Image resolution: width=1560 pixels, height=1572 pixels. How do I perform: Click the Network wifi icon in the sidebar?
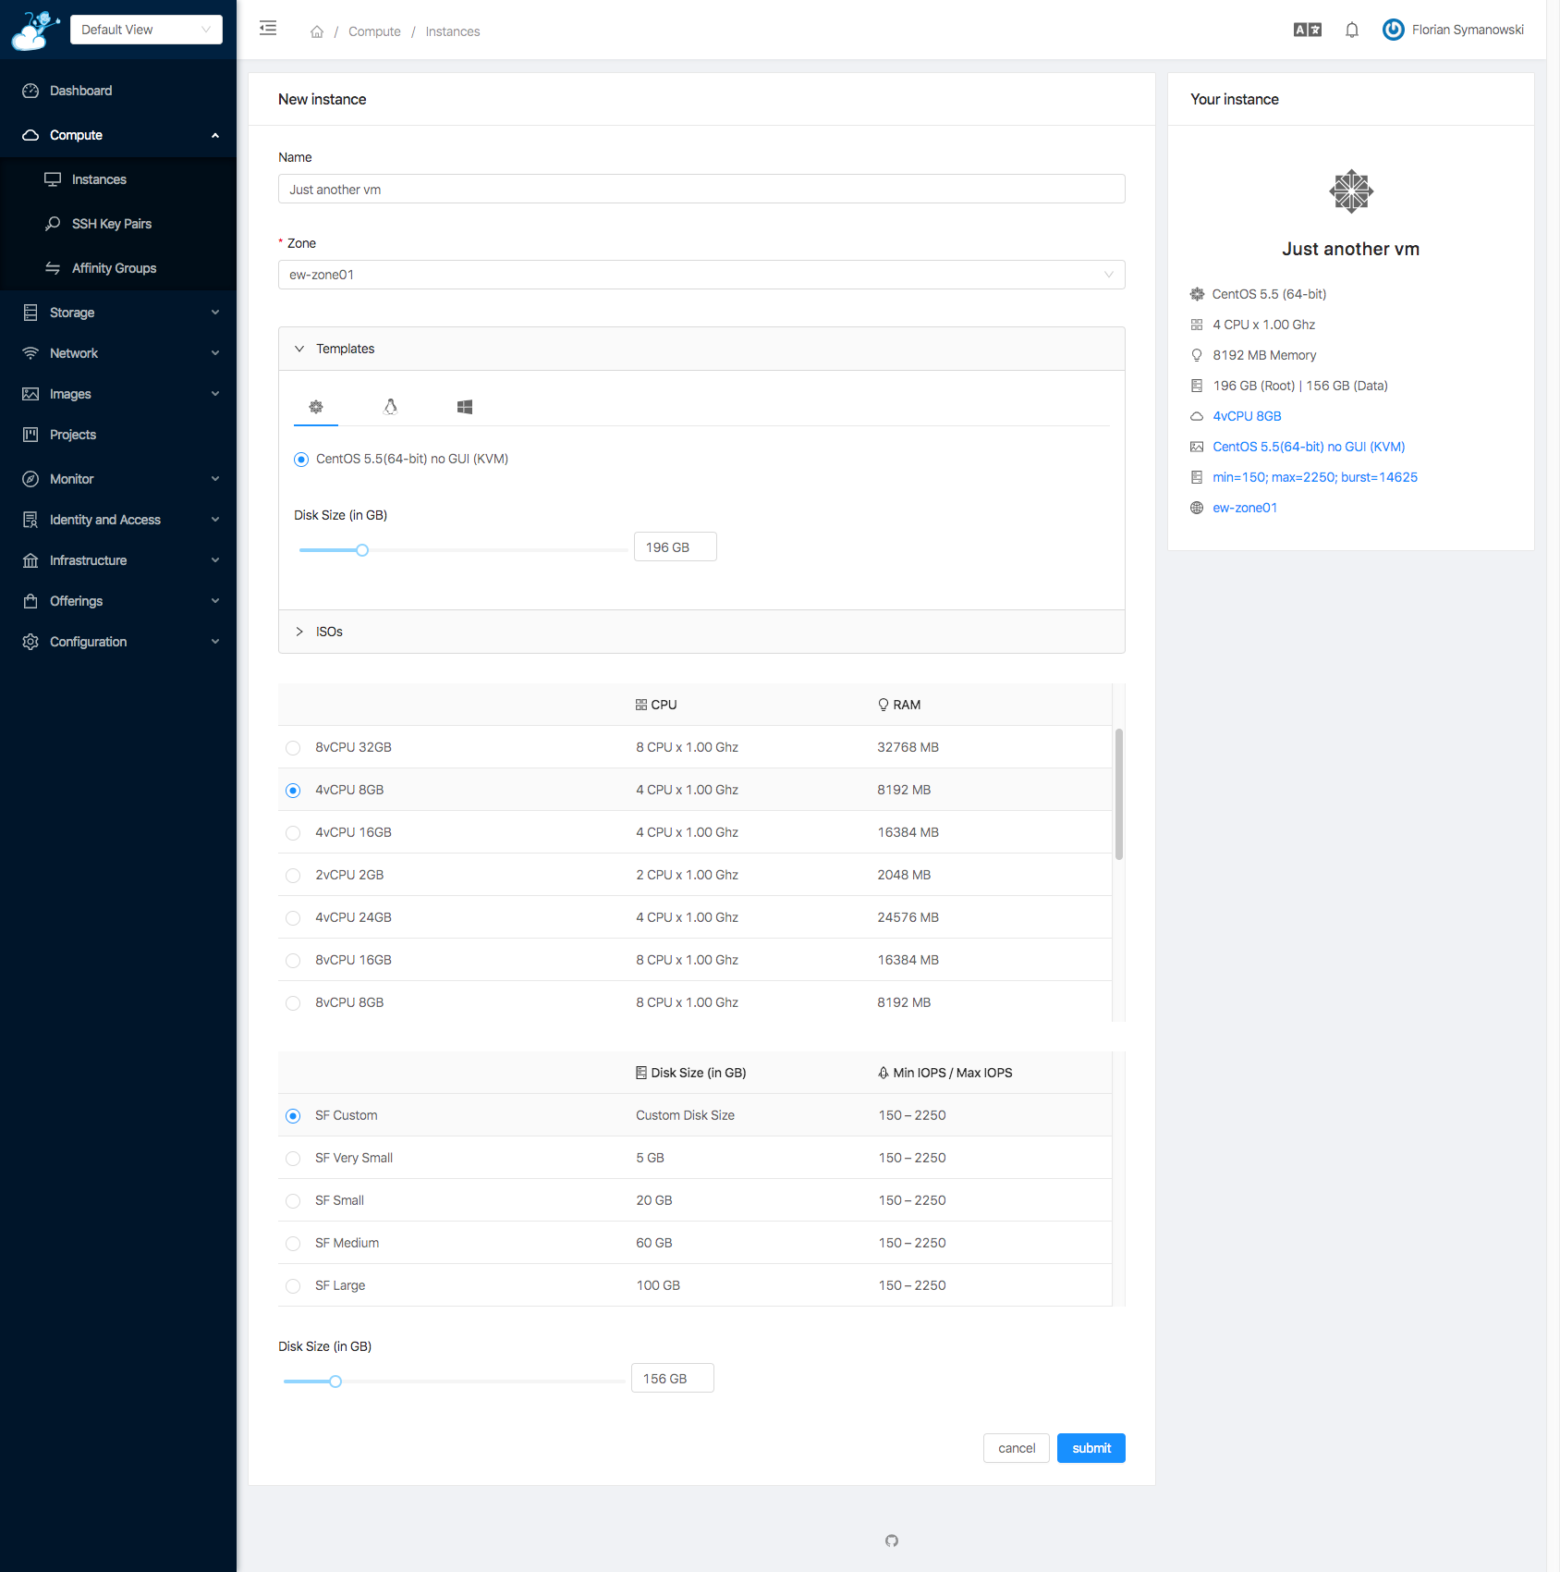pos(30,353)
